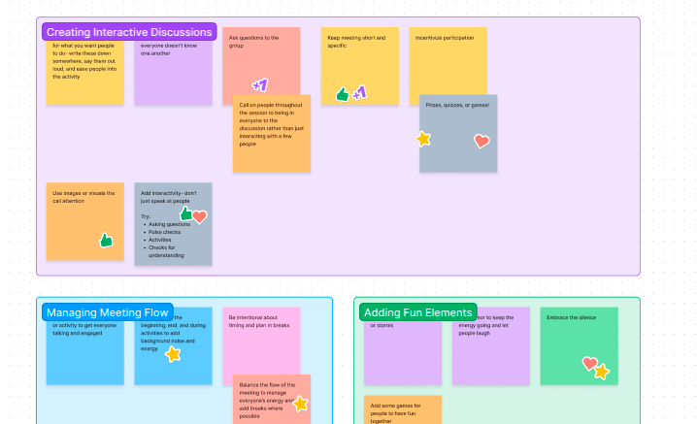Click the +1 sticker on the 'Ask questions to the group' note
The image size is (697, 424).
260,84
